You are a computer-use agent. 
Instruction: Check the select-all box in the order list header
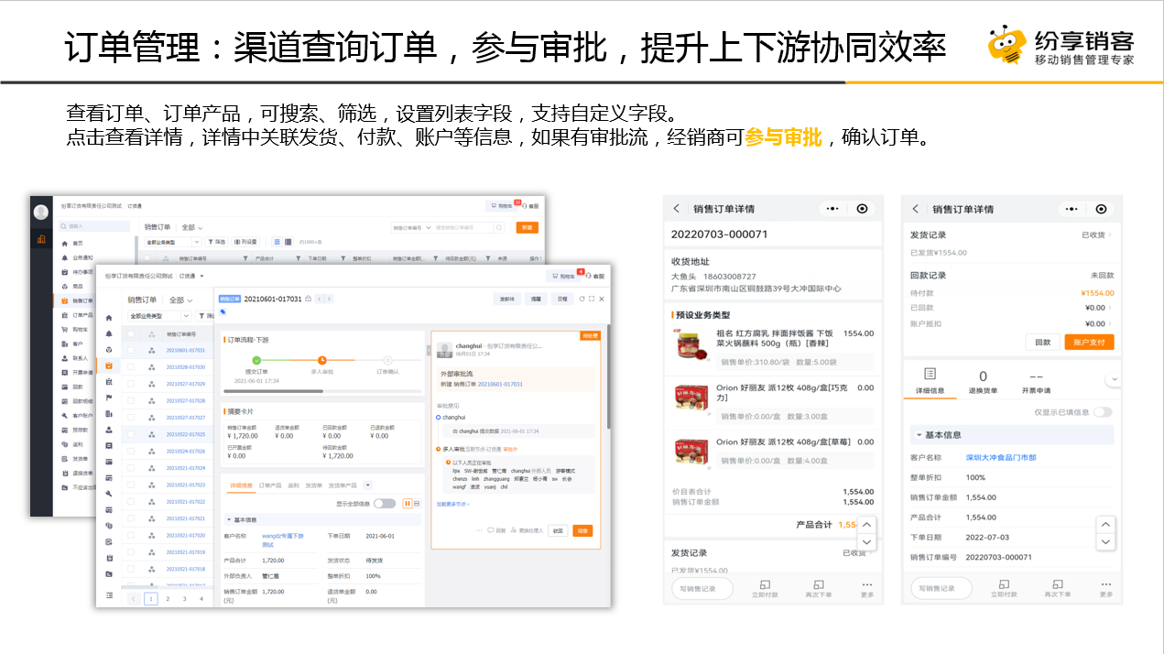click(x=131, y=334)
